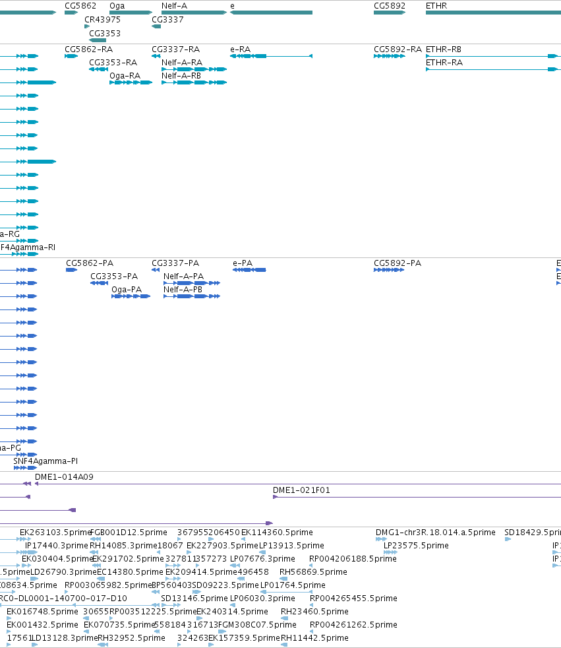The width and height of the screenshot is (561, 648).
Task: Click the RH11442.5prime label
Action: tap(314, 638)
